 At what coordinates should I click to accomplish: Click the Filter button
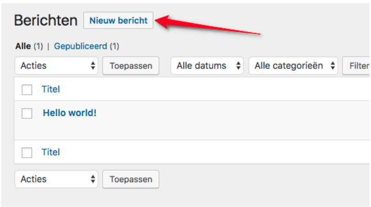pyautogui.click(x=358, y=66)
